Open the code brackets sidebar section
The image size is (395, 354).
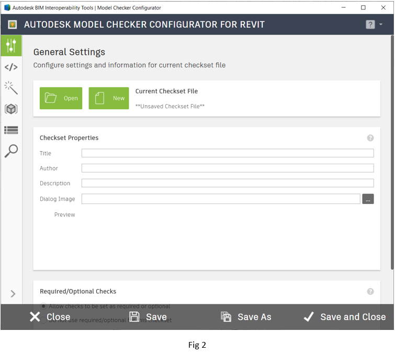point(11,67)
